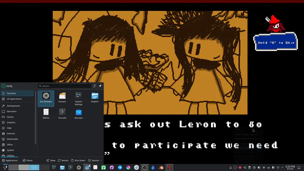Viewport: 304px width, 171px height.
Task: Open the Multimedia category
Action: pyautogui.click(x=17, y=139)
